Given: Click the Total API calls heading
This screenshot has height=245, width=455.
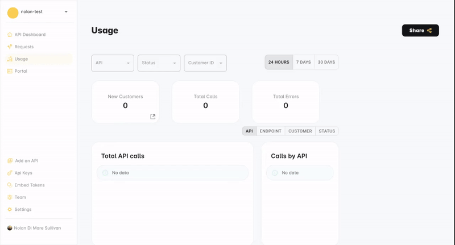Looking at the screenshot, I should tap(123, 156).
